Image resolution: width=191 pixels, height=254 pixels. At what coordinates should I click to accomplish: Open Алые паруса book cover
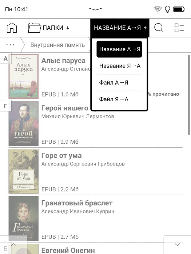click(24, 76)
